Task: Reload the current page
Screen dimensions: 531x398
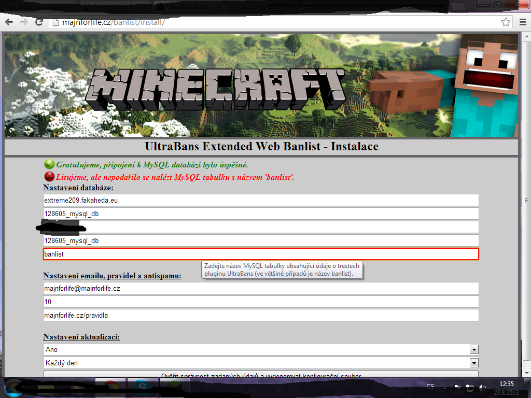Action: (39, 22)
